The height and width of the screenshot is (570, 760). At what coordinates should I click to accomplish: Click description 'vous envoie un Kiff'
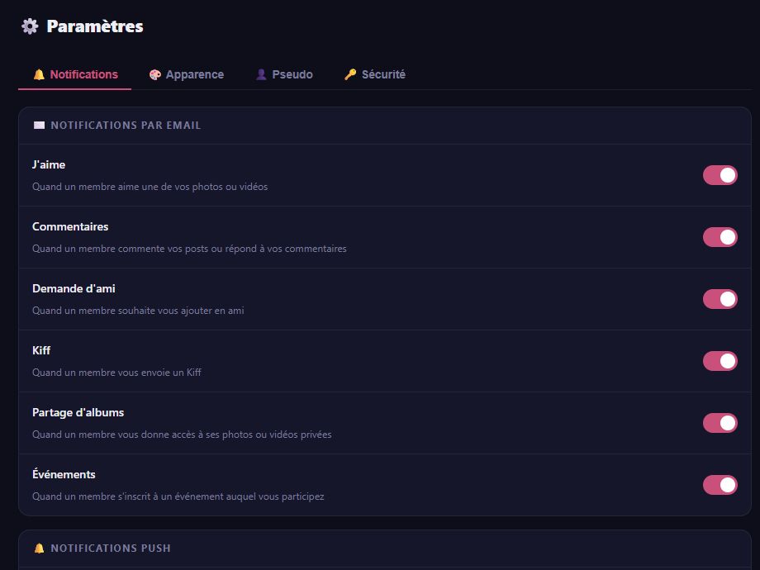coord(116,373)
